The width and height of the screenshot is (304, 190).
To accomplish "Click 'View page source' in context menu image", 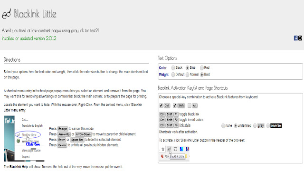I will (31, 150).
